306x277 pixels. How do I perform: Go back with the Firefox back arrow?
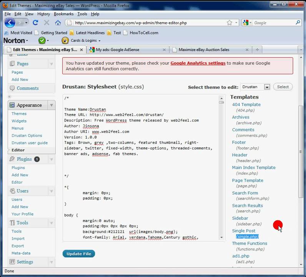click(x=10, y=23)
